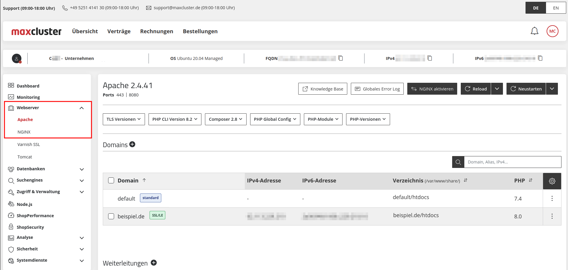
Task: Click the standard badge on default domain
Action: (151, 198)
